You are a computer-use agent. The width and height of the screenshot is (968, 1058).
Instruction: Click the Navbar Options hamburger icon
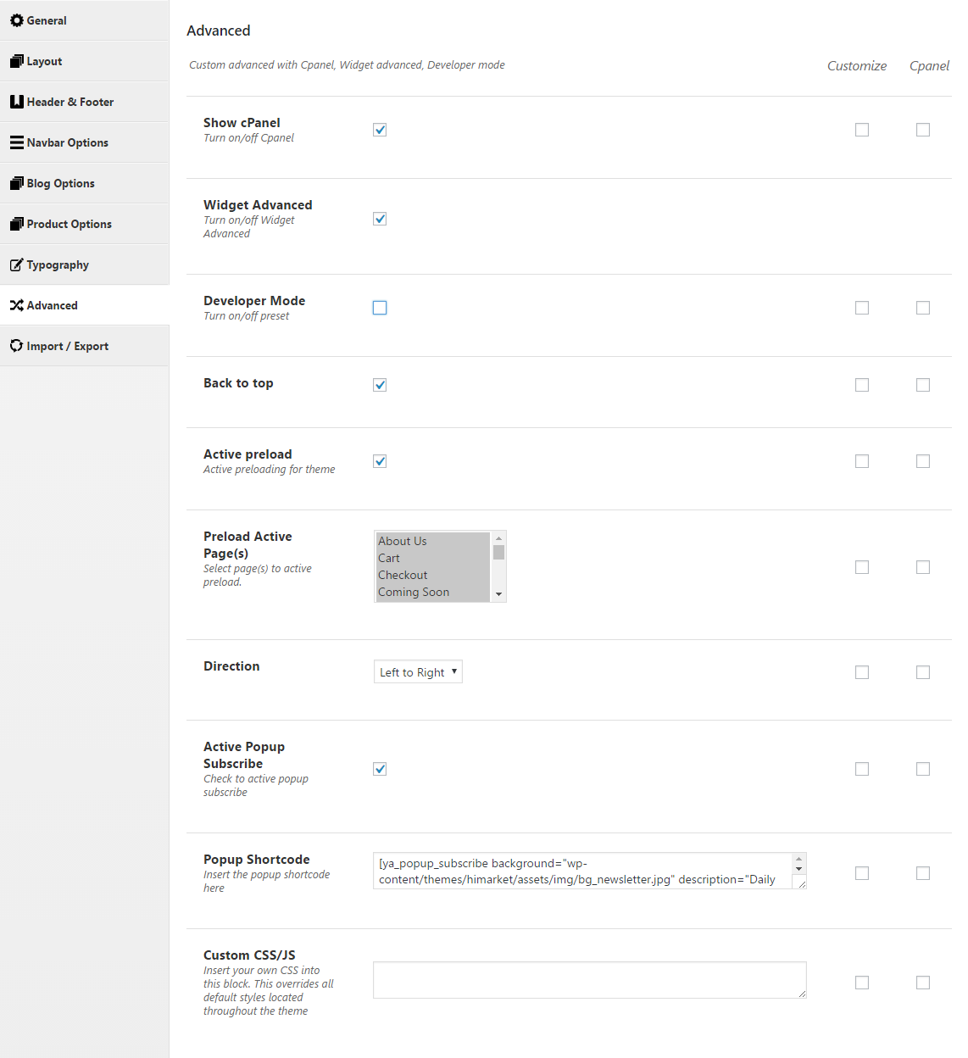click(17, 142)
